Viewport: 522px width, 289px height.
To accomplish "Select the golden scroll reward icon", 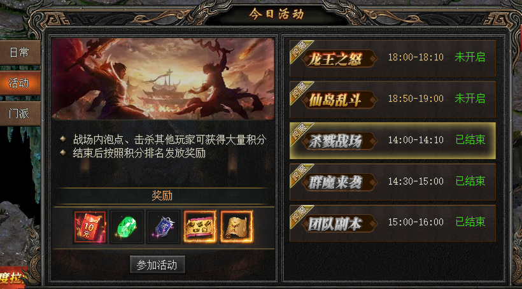I will click(x=200, y=227).
